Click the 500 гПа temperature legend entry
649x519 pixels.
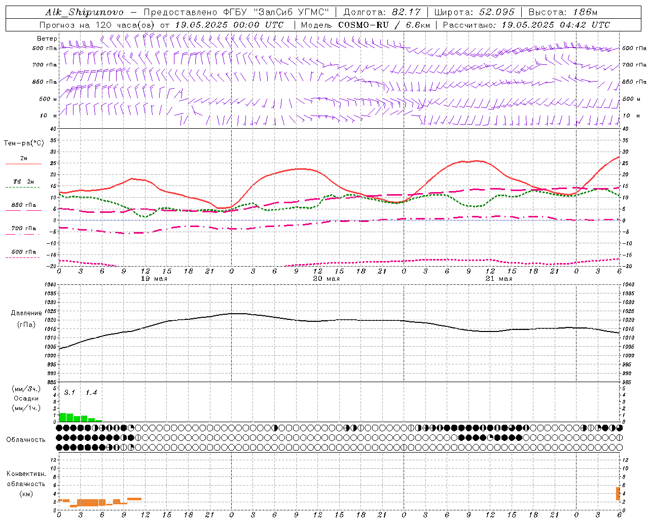click(24, 251)
